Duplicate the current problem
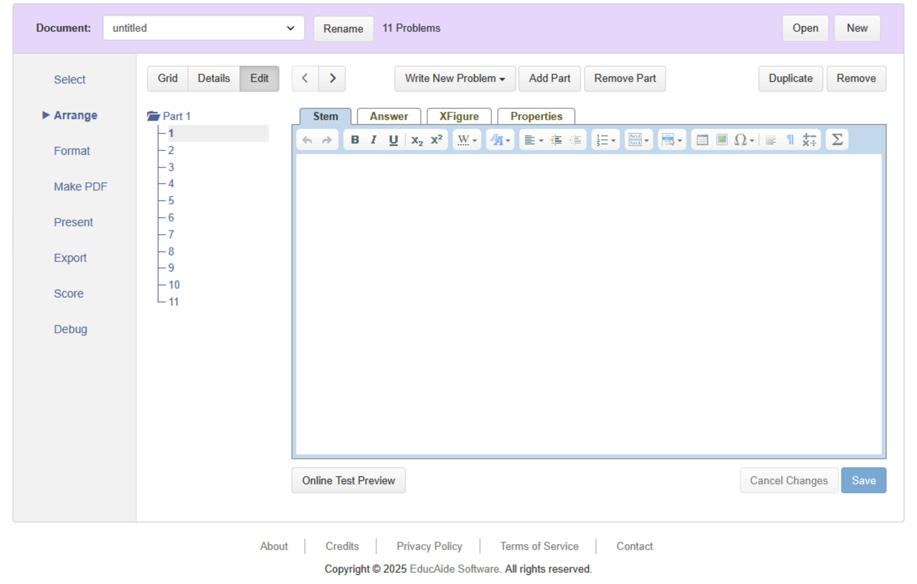 (791, 78)
